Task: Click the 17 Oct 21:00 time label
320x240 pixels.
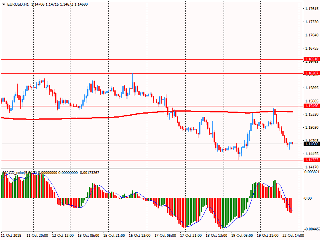Action: 191,236
